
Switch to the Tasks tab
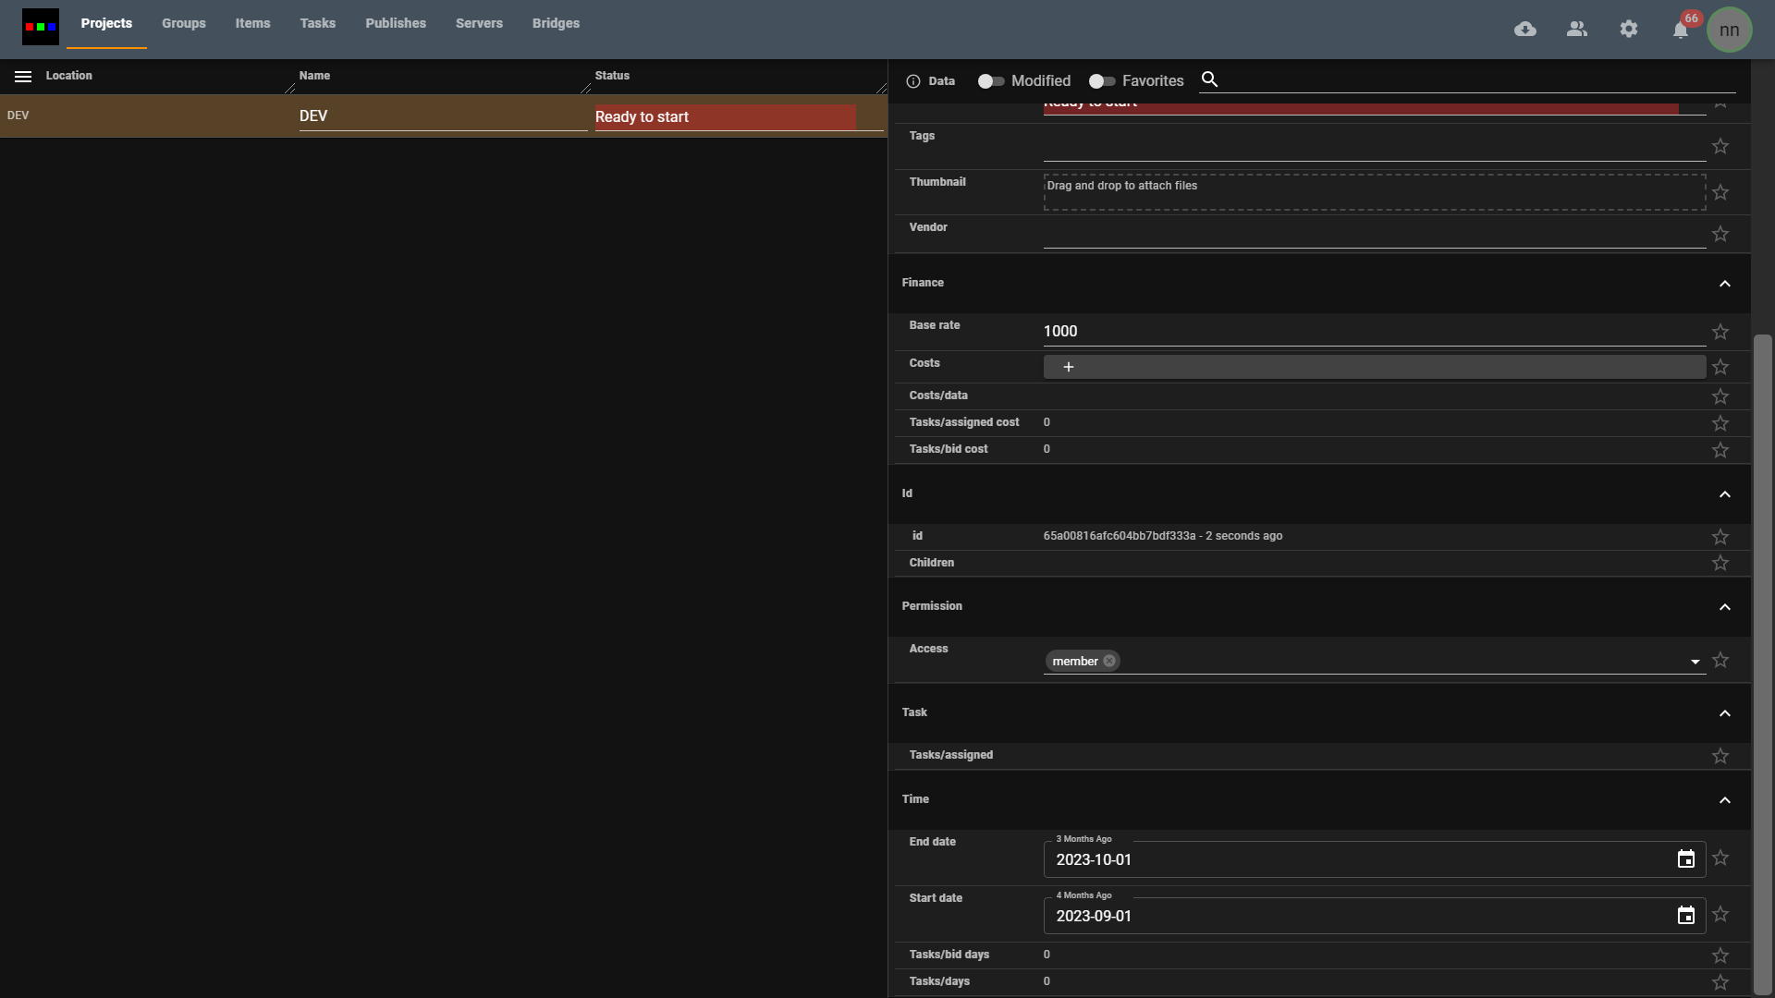[317, 23]
